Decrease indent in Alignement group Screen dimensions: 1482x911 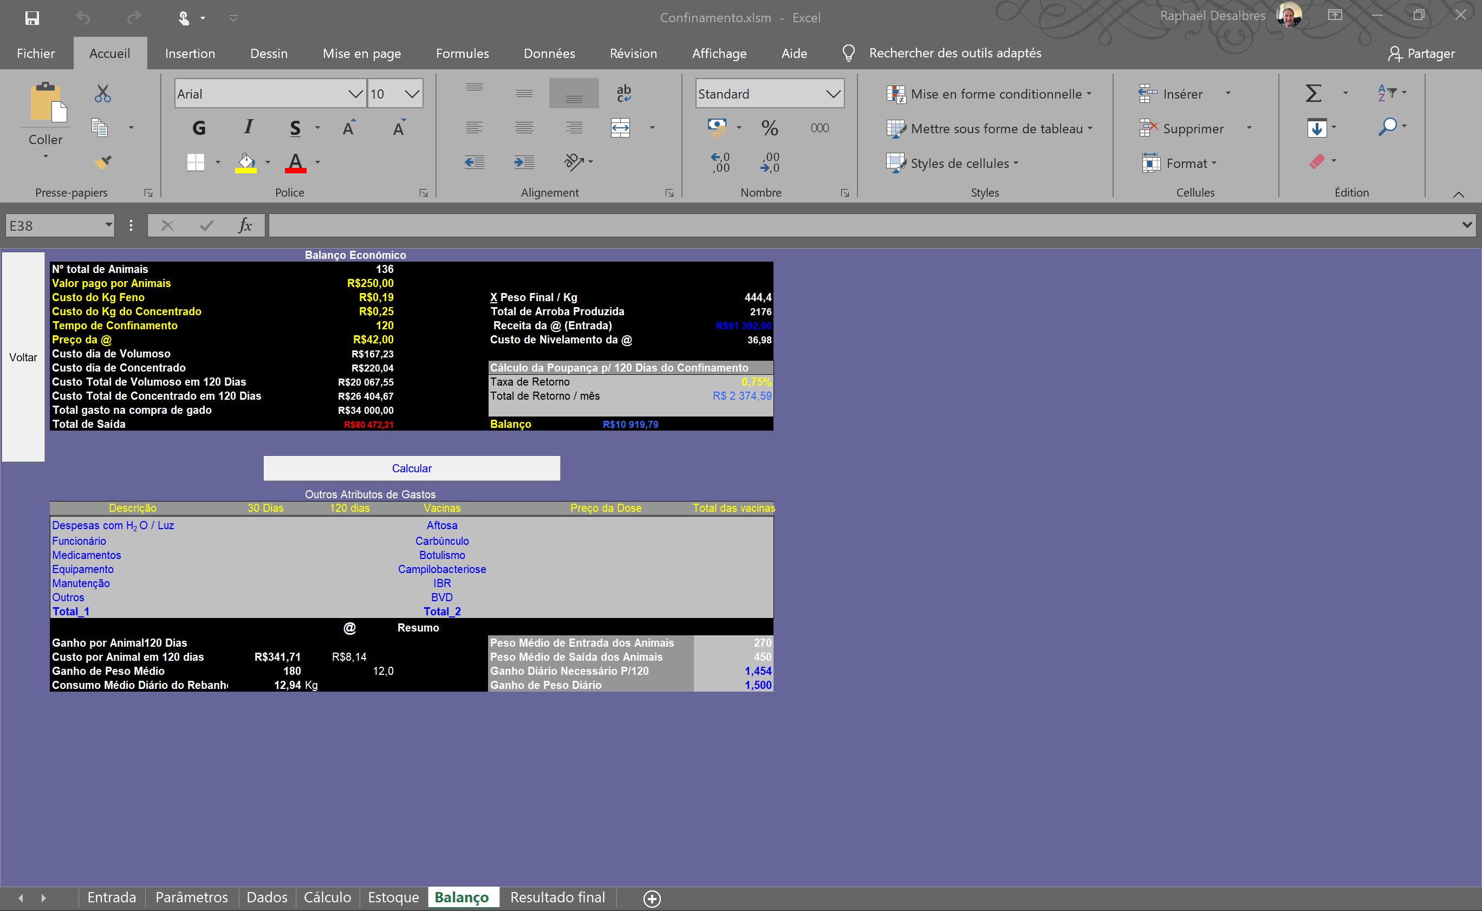click(x=474, y=162)
